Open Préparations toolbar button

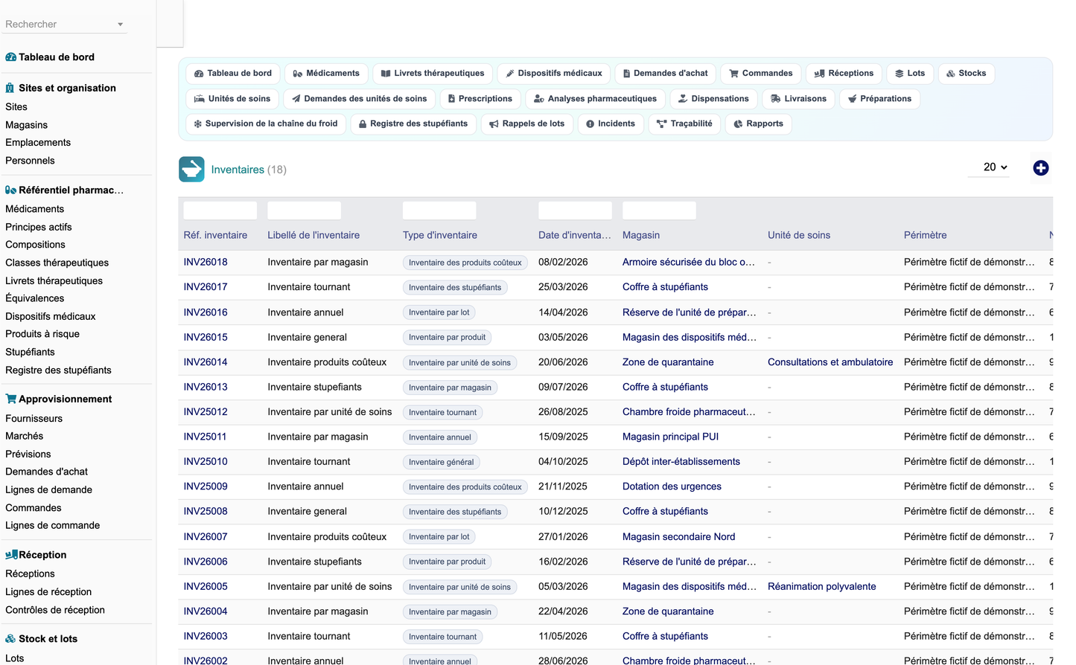click(879, 99)
